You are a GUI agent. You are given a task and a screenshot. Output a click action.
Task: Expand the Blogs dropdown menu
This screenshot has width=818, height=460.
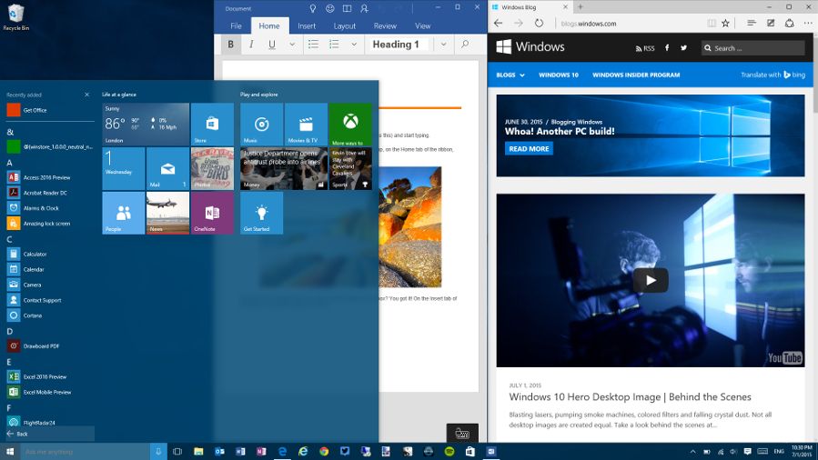510,75
